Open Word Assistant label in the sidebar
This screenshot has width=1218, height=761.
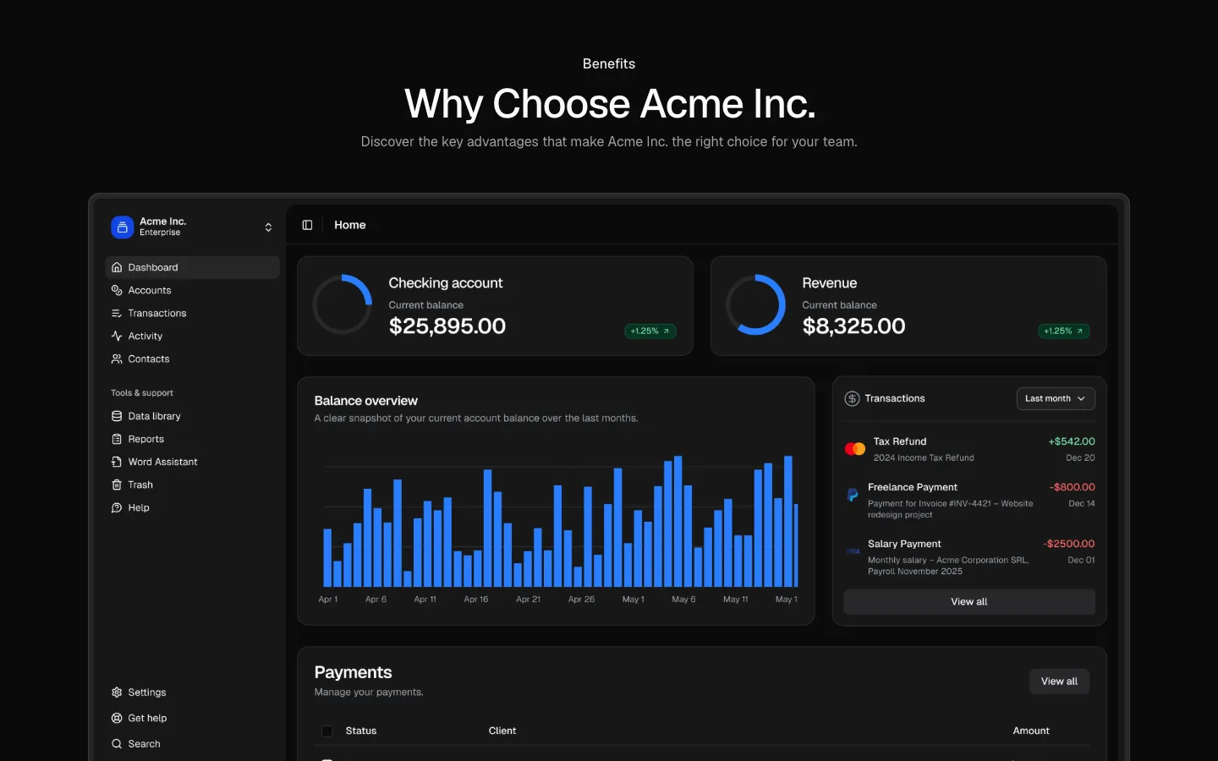pyautogui.click(x=162, y=462)
